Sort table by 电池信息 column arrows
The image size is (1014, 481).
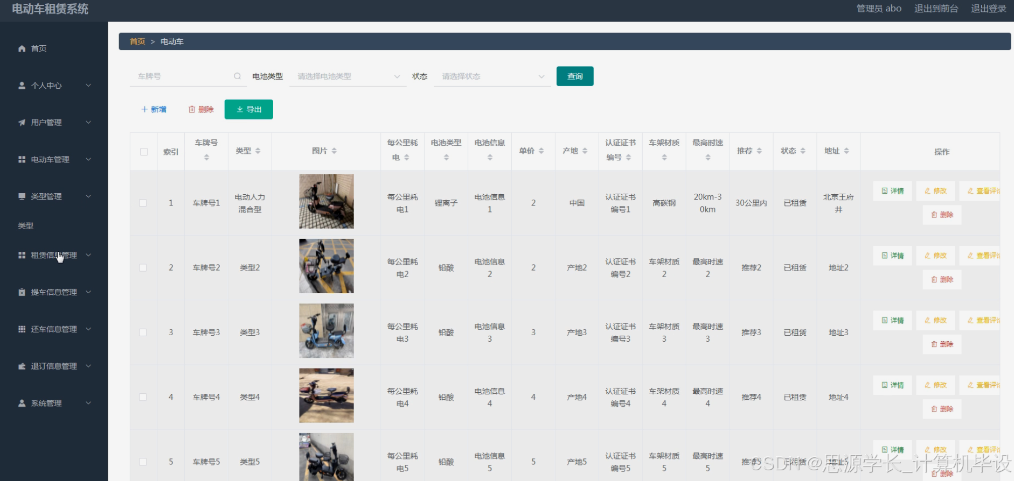(490, 158)
